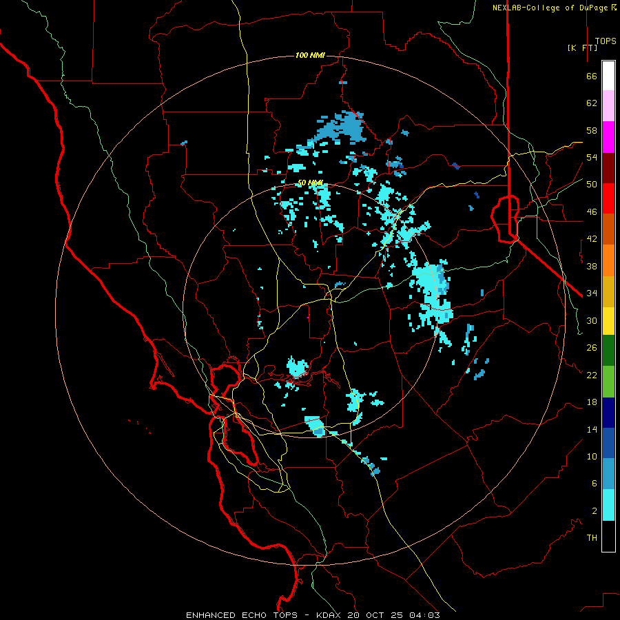Click the legend value '34'
Image resolution: width=620 pixels, height=620 pixels.
[x=592, y=293]
